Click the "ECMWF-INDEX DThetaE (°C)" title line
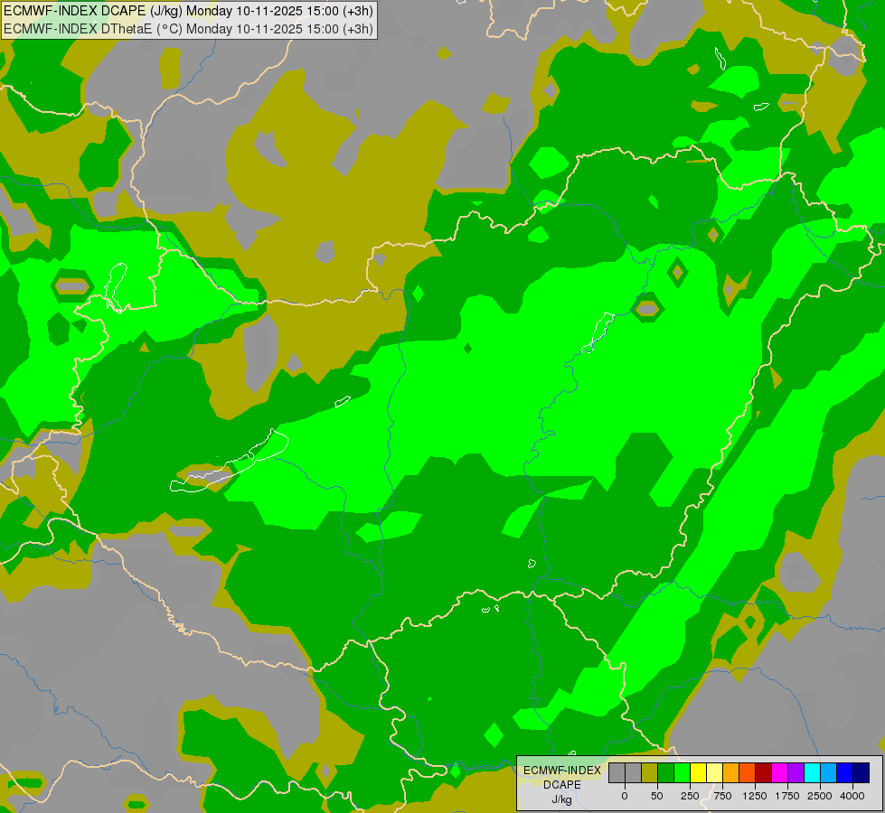This screenshot has height=813, width=885. coord(188,29)
